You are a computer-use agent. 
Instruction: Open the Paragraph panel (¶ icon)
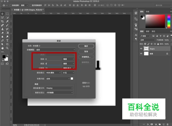[x=136, y=39]
